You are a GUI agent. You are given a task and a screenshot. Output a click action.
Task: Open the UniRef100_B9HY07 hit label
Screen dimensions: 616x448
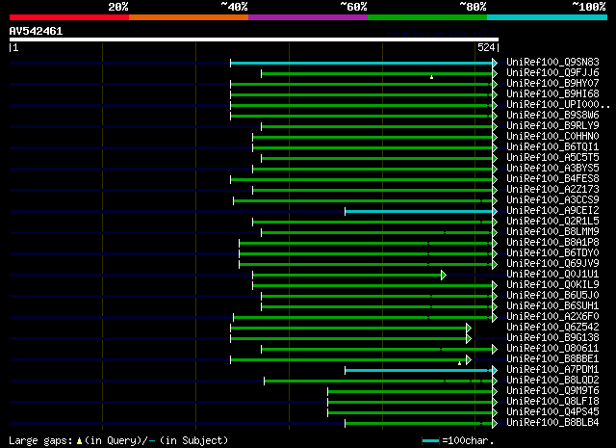coord(552,84)
